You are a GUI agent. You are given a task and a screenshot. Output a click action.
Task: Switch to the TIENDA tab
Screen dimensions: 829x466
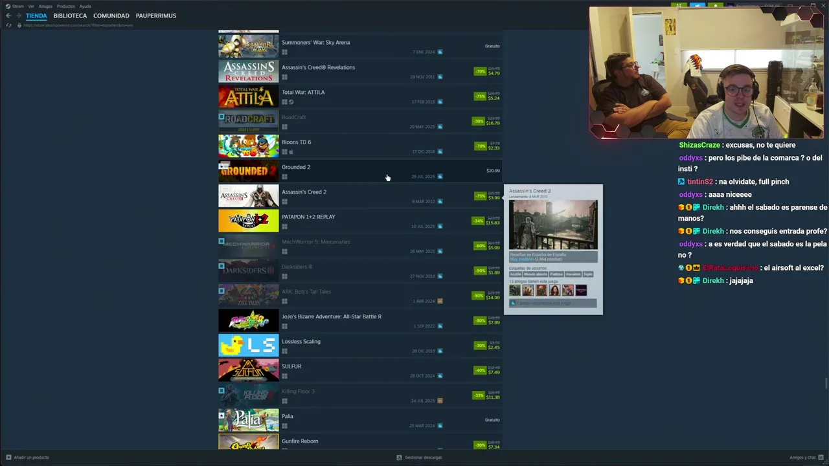pos(36,16)
